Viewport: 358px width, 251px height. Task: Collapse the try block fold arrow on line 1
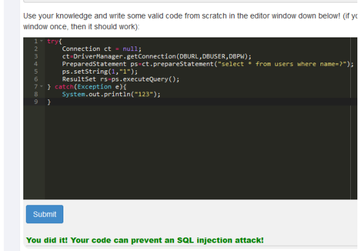(41, 41)
